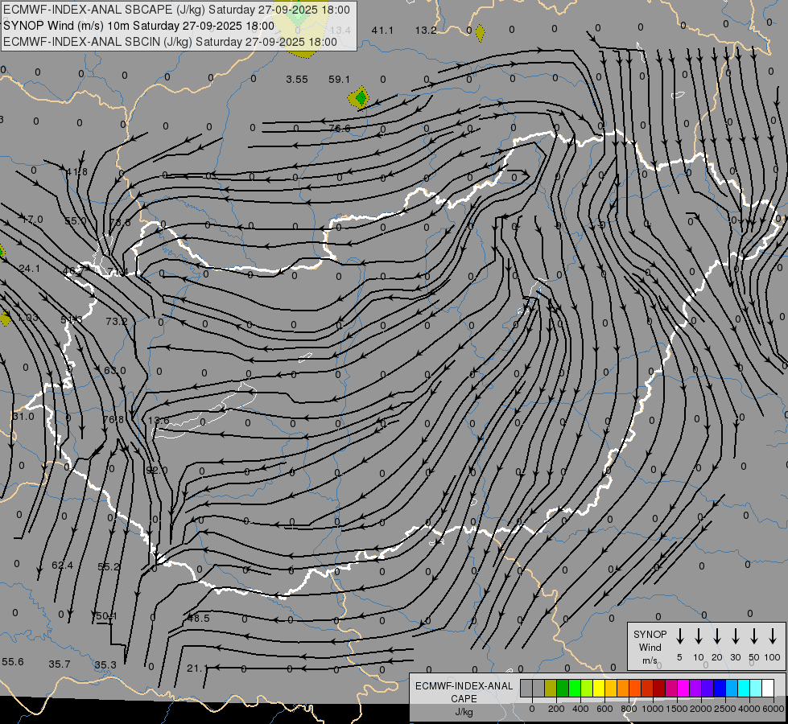Click the 73.2 value on the map
788x724 pixels.
(x=117, y=321)
